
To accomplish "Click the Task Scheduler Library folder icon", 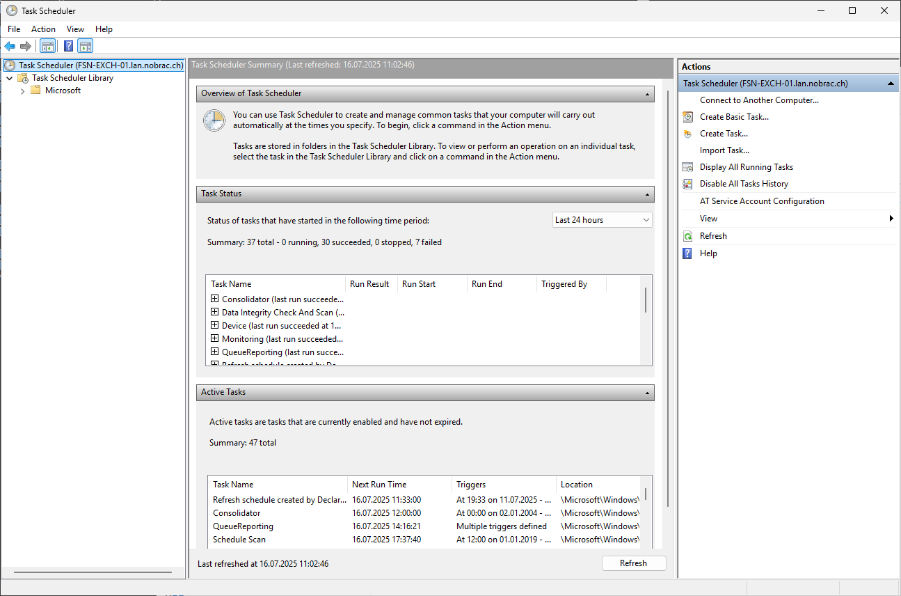I will coord(23,78).
